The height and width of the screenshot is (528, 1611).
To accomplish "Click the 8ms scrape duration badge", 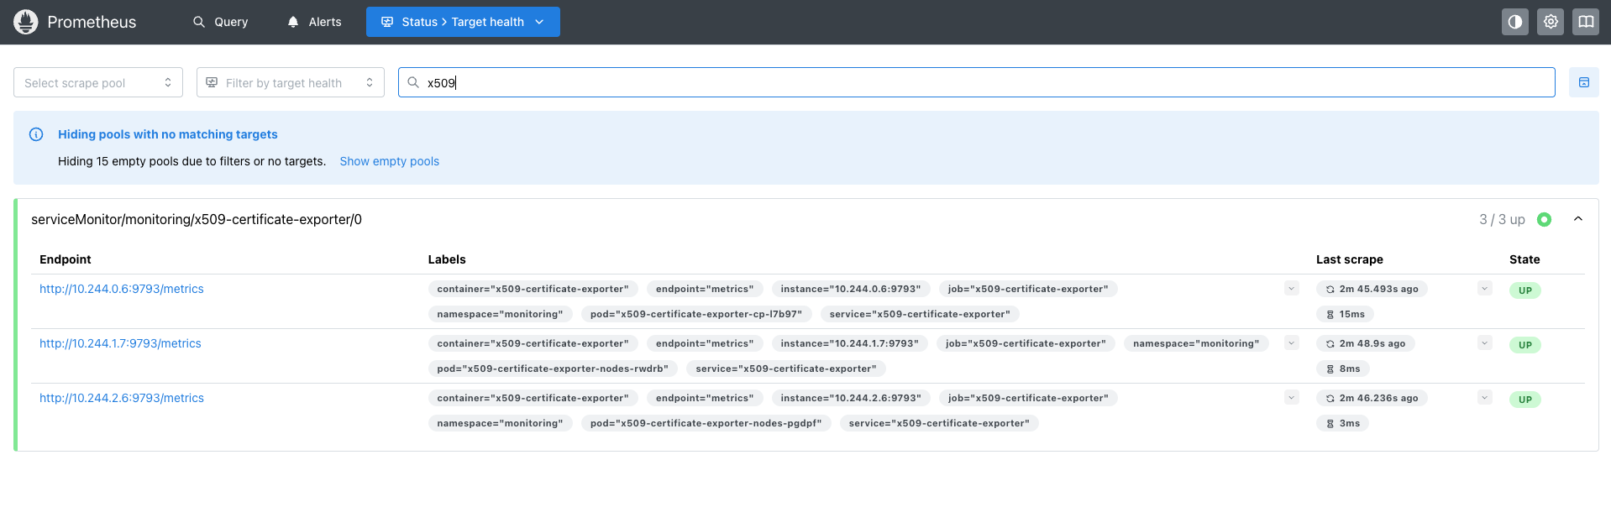I will (x=1343, y=369).
